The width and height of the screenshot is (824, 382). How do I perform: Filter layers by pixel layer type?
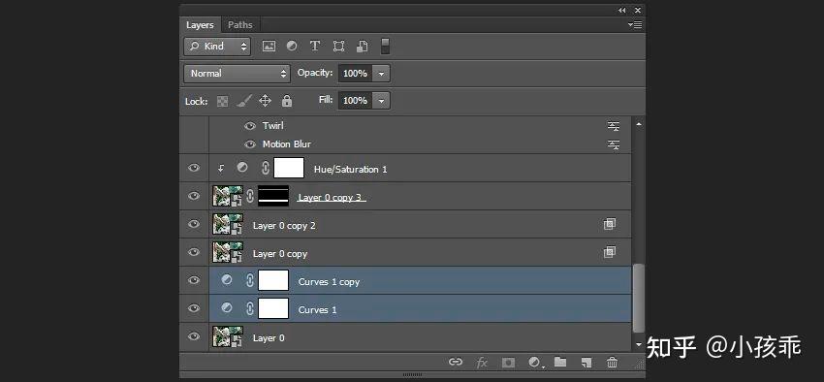(x=269, y=47)
